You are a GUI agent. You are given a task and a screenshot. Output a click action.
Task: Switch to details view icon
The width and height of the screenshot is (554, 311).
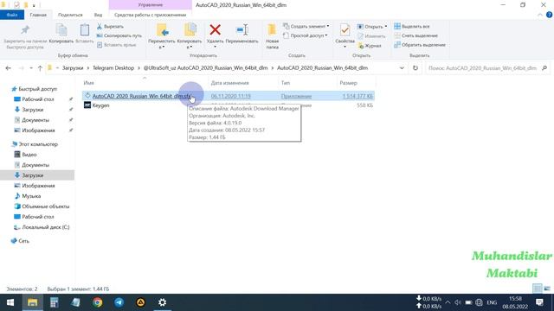click(x=537, y=289)
